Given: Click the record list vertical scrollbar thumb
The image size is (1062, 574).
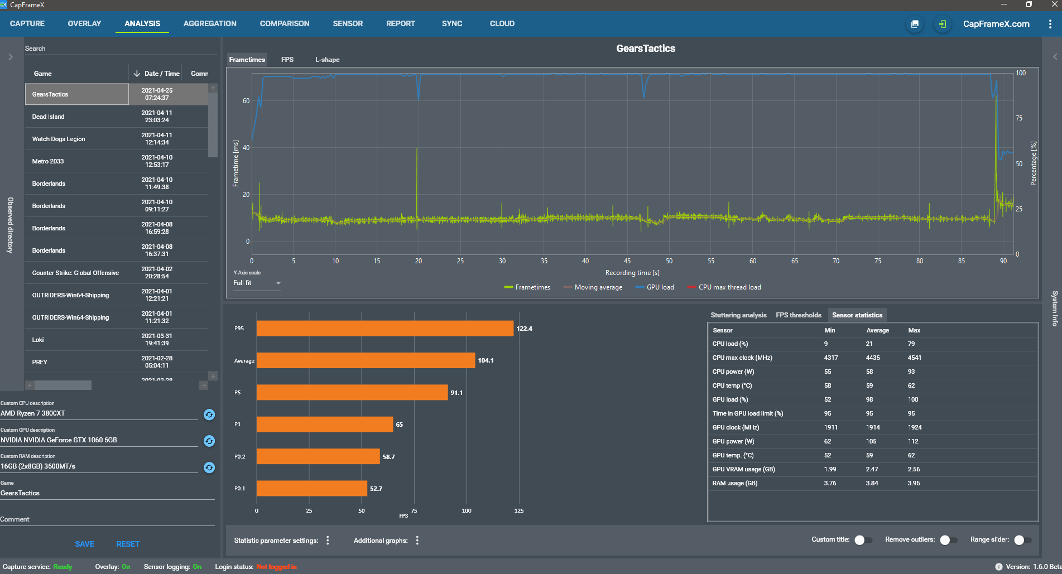Looking at the screenshot, I should click(x=213, y=124).
